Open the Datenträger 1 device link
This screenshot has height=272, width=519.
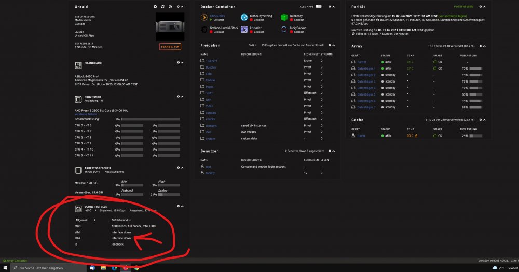click(x=366, y=69)
